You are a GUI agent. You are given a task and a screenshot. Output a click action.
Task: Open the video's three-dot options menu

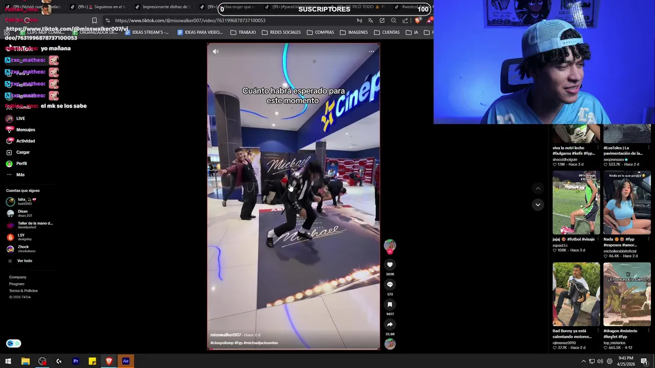(372, 51)
